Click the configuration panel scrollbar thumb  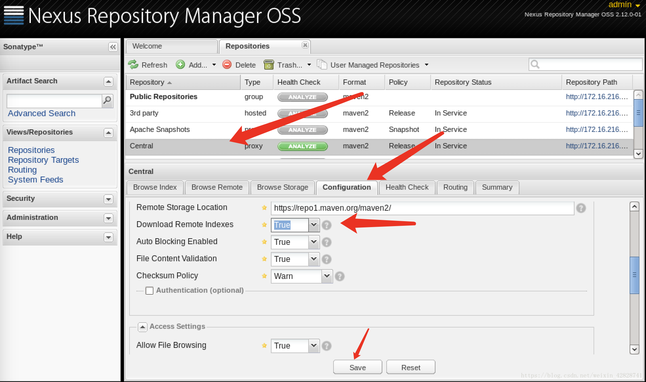[x=635, y=275]
